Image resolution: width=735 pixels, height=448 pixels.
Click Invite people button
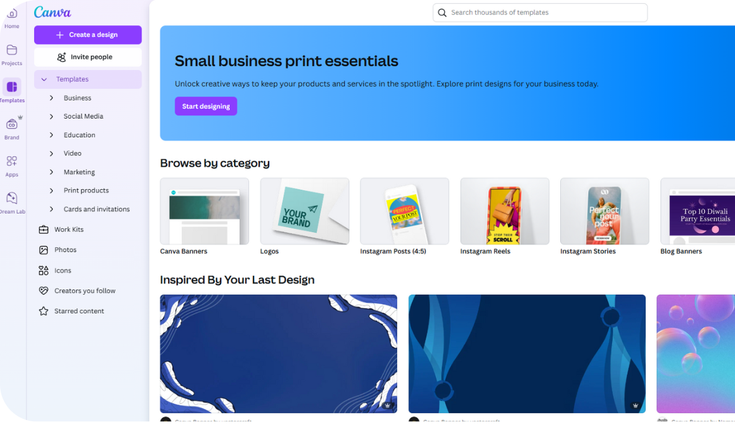coord(87,57)
